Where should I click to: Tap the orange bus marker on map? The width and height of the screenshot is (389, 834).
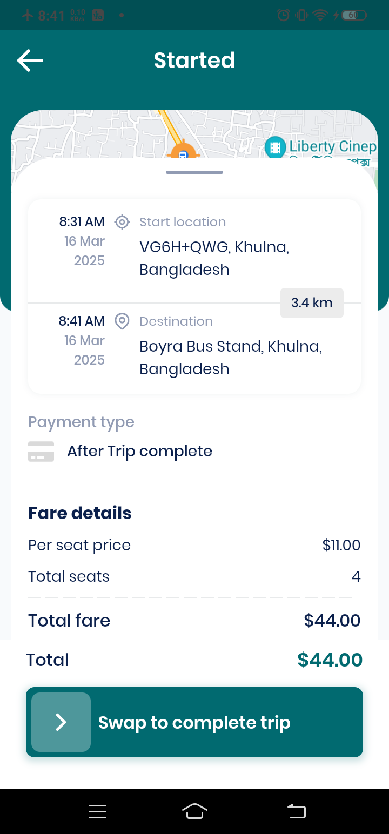coord(183,151)
